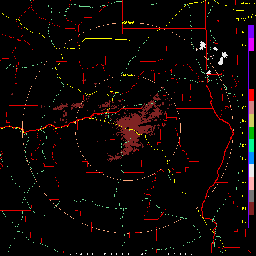
Task: Select the GR dusty pink legend swatch
Action: tap(251, 108)
